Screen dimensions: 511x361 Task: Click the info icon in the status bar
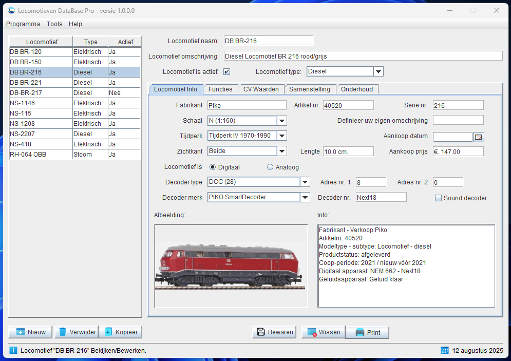point(13,350)
